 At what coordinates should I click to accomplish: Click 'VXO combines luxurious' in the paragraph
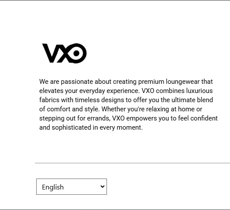177,91
